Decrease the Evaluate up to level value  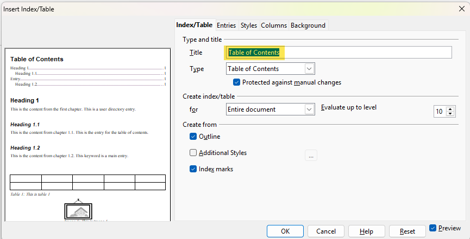coord(450,114)
